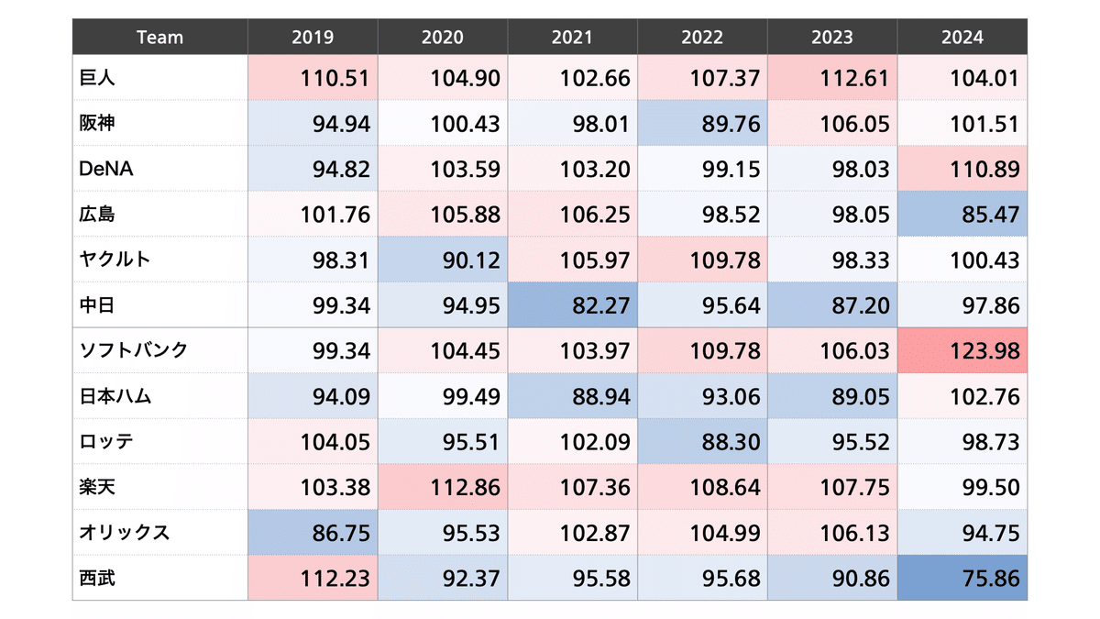This screenshot has height=619, width=1100.
Task: Click the Team column header
Action: [159, 38]
